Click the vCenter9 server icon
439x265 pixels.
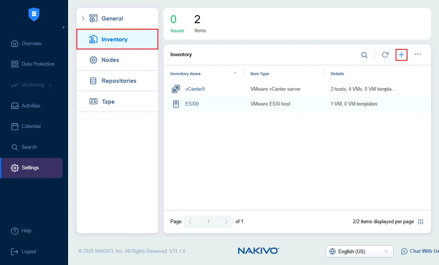[176, 89]
